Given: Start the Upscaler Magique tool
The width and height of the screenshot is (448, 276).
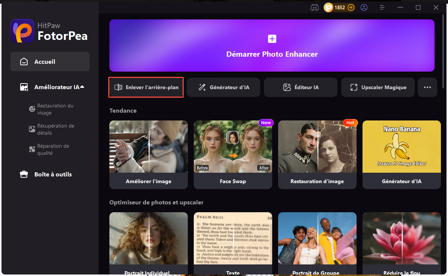Looking at the screenshot, I should pyautogui.click(x=378, y=87).
